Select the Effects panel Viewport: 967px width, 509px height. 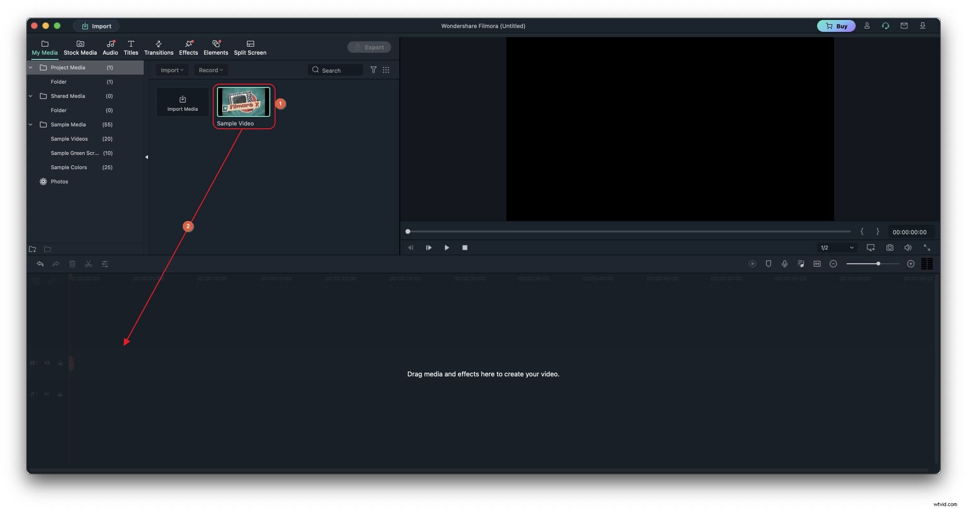[188, 47]
